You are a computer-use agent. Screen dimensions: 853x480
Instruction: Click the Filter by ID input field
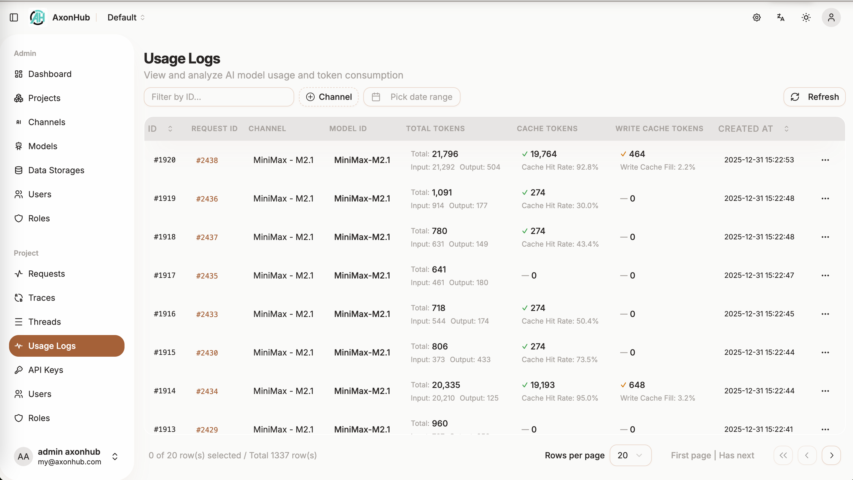219,97
